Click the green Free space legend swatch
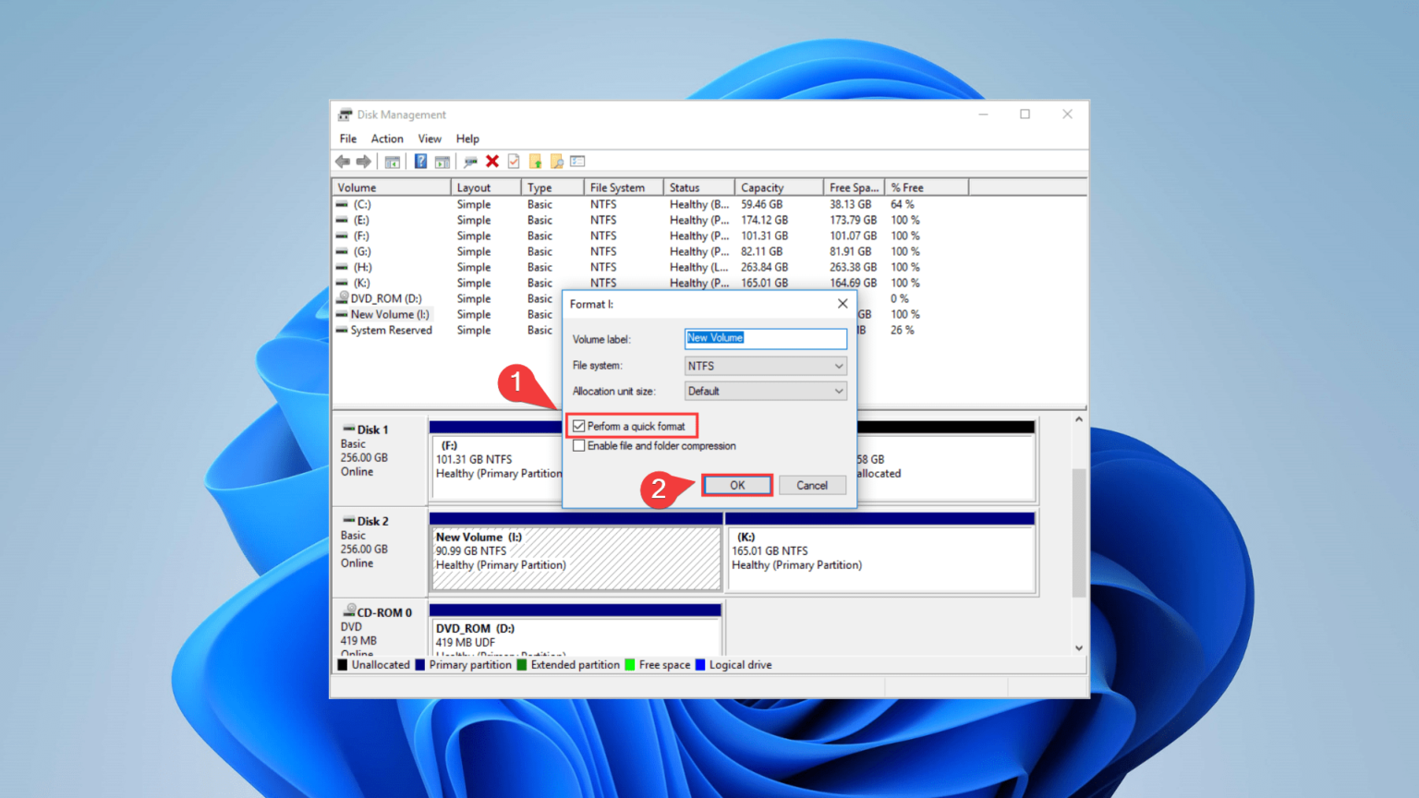The image size is (1419, 798). pos(630,664)
